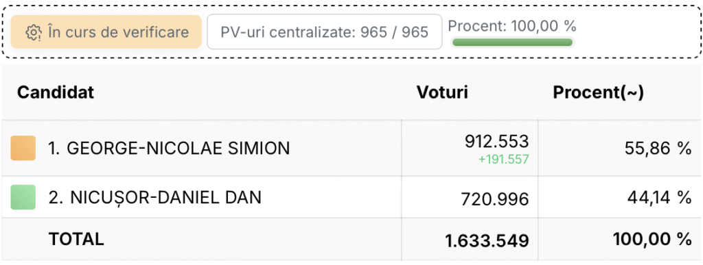Click the green swatch for Nicușor-Daniel Dan
The height and width of the screenshot is (265, 703).
[23, 197]
